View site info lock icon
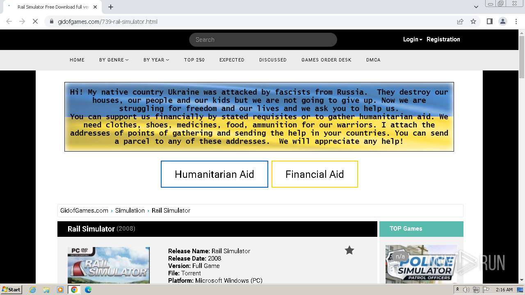Viewport: 525px width, 295px height. click(x=52, y=21)
